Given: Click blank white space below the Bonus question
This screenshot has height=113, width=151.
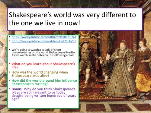Looking at the screenshot, I should (43, 104).
